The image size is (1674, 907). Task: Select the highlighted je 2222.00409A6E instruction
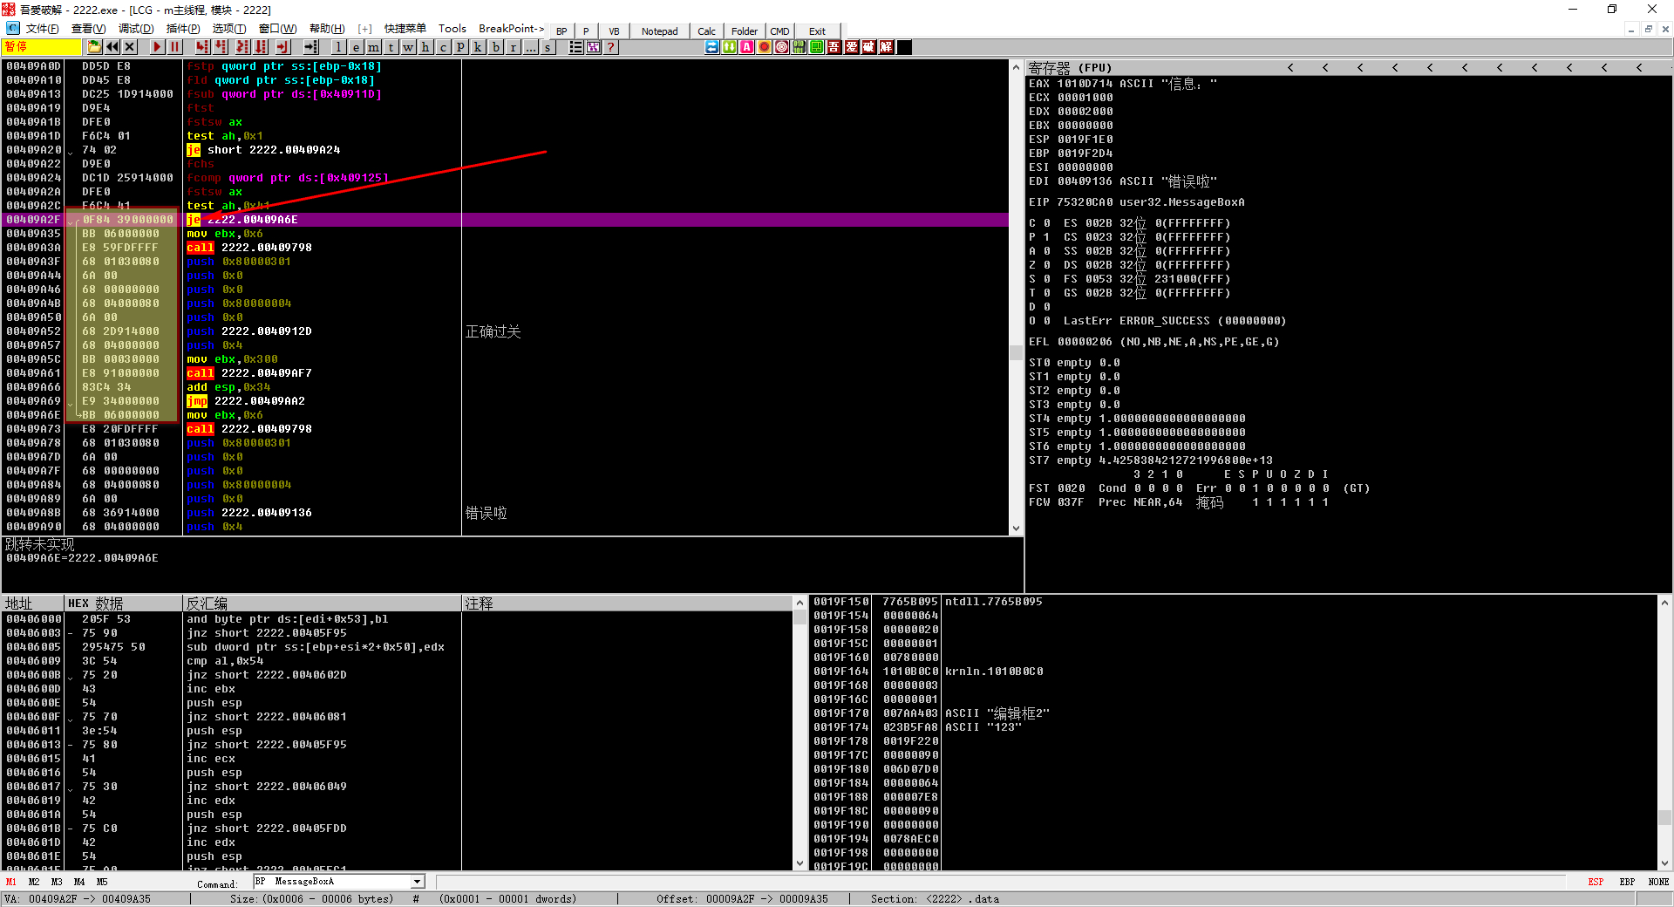click(x=507, y=220)
